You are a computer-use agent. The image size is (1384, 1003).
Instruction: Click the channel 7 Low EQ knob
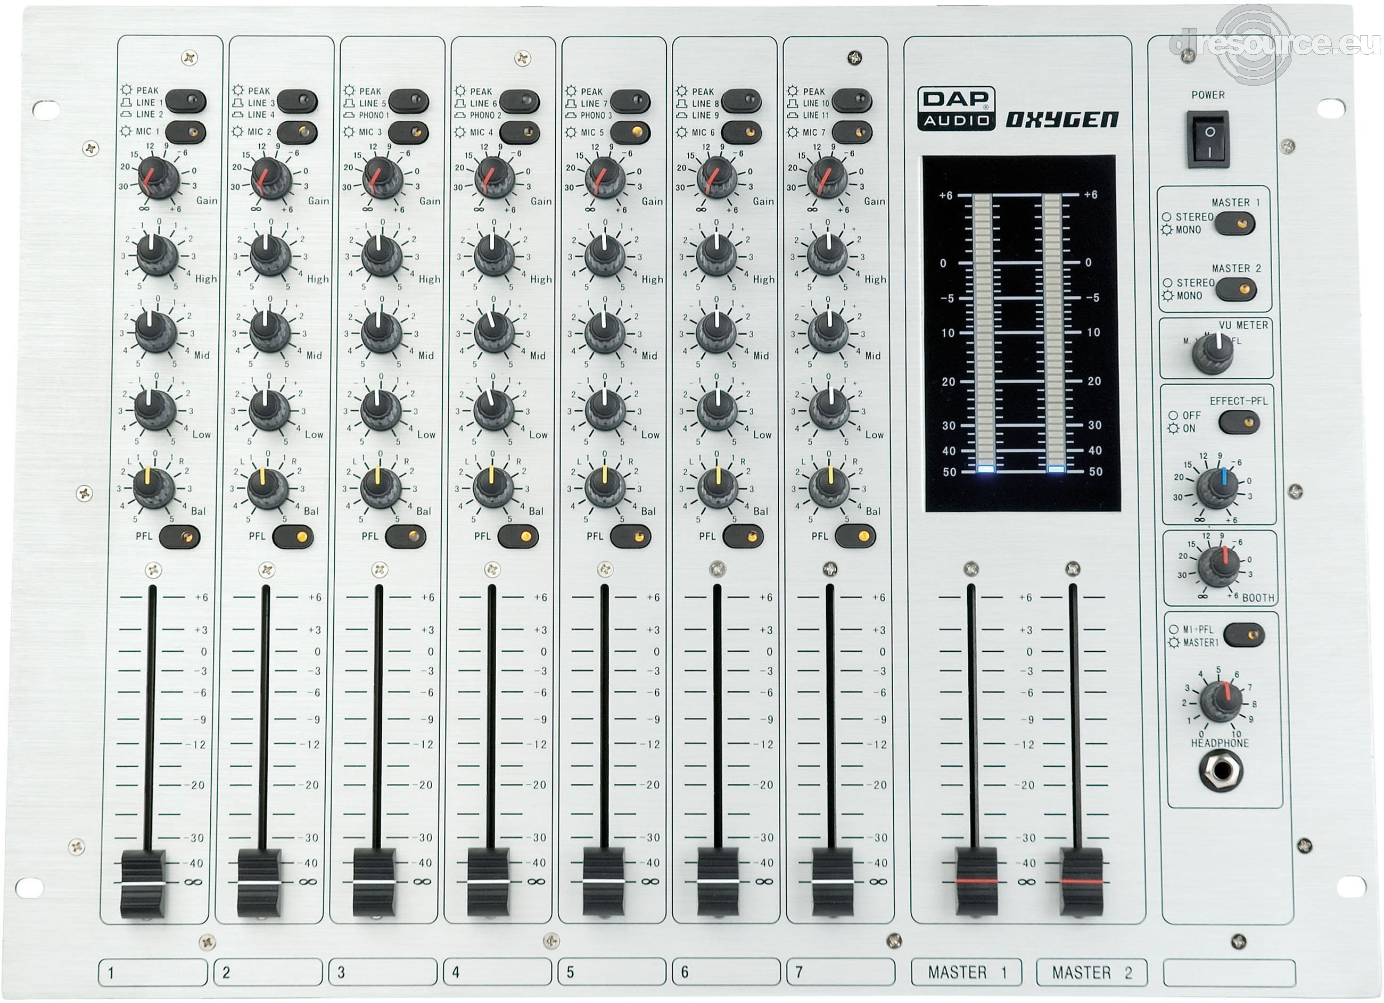828,409
